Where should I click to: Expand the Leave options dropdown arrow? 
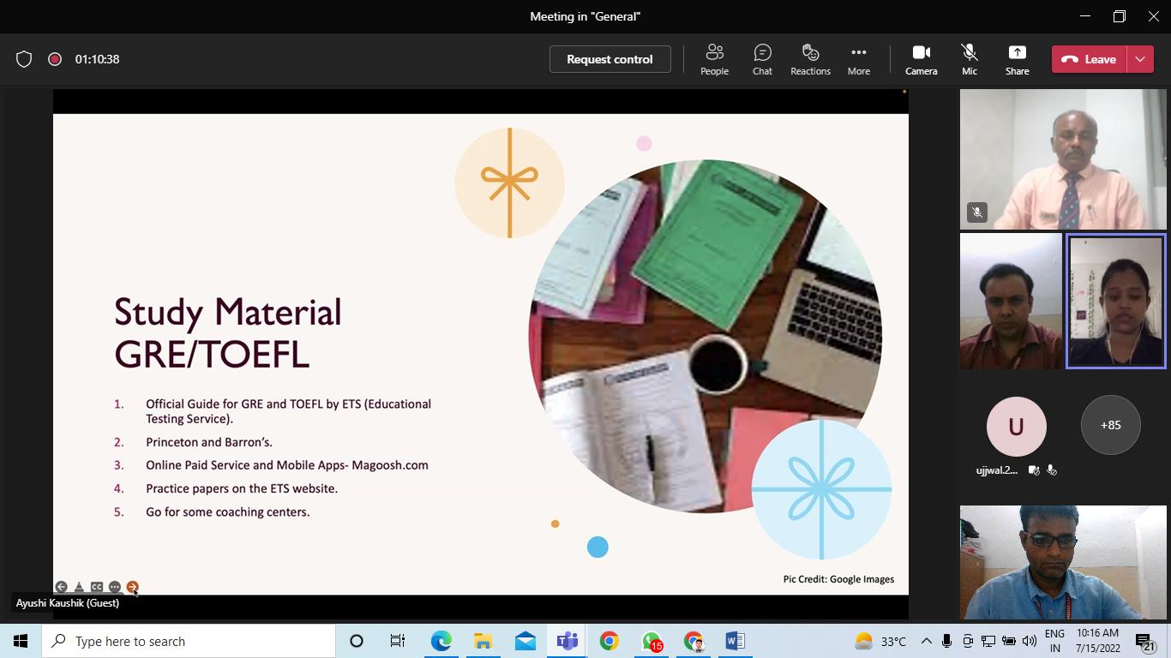click(1140, 59)
